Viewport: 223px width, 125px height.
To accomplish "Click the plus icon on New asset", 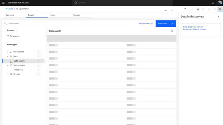I will tap(173, 24).
